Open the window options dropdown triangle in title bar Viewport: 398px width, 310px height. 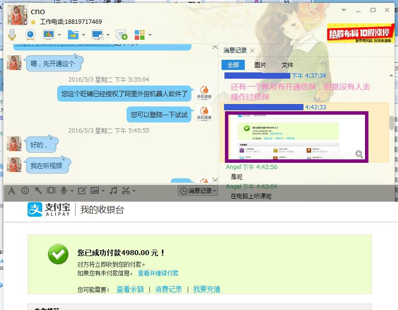tap(343, 10)
